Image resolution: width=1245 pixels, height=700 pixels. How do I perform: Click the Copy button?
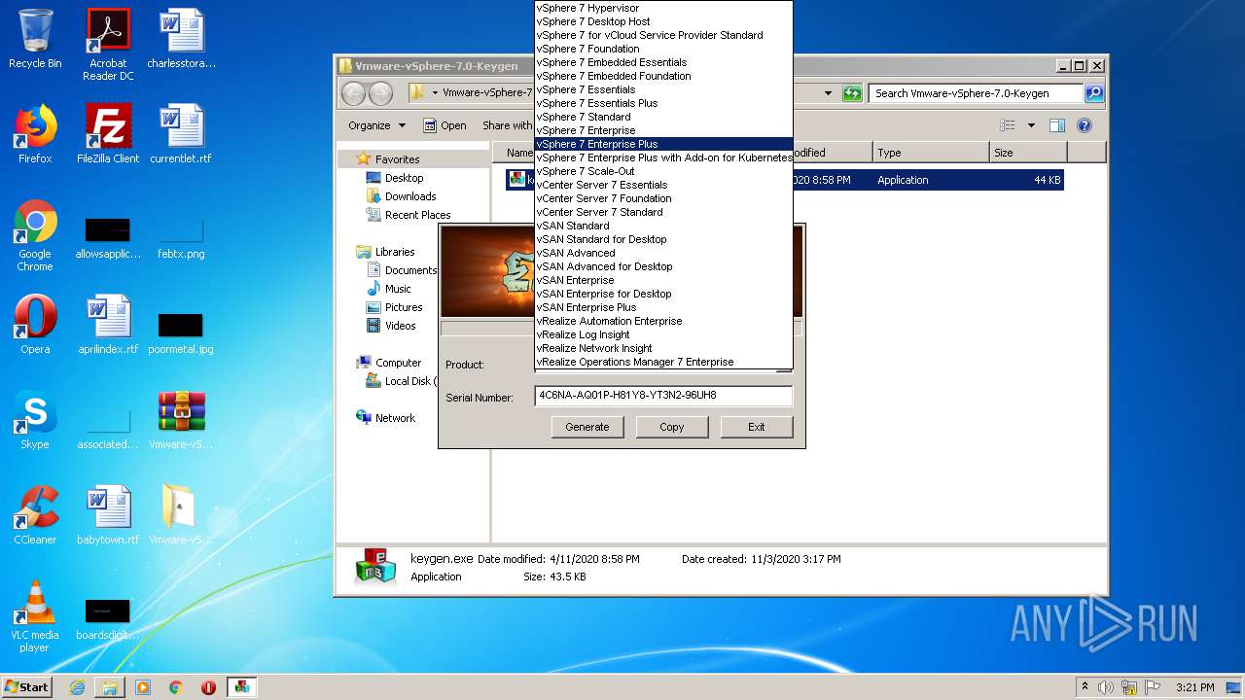pyautogui.click(x=672, y=427)
